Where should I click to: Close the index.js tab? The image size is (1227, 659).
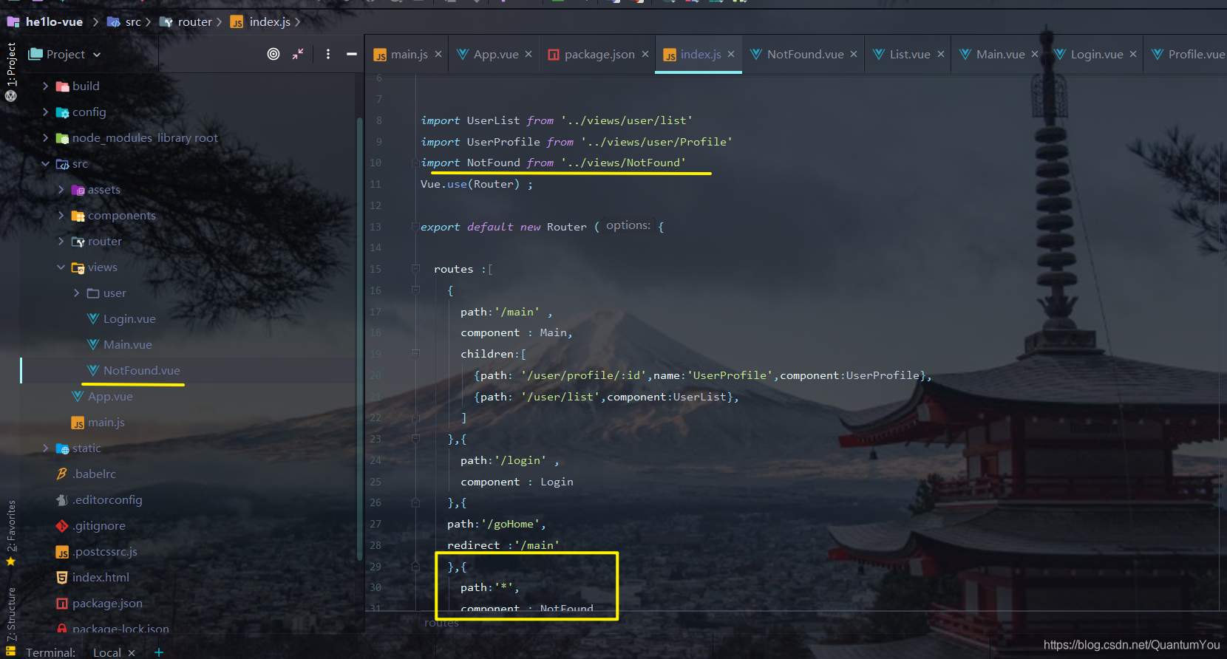pos(731,55)
